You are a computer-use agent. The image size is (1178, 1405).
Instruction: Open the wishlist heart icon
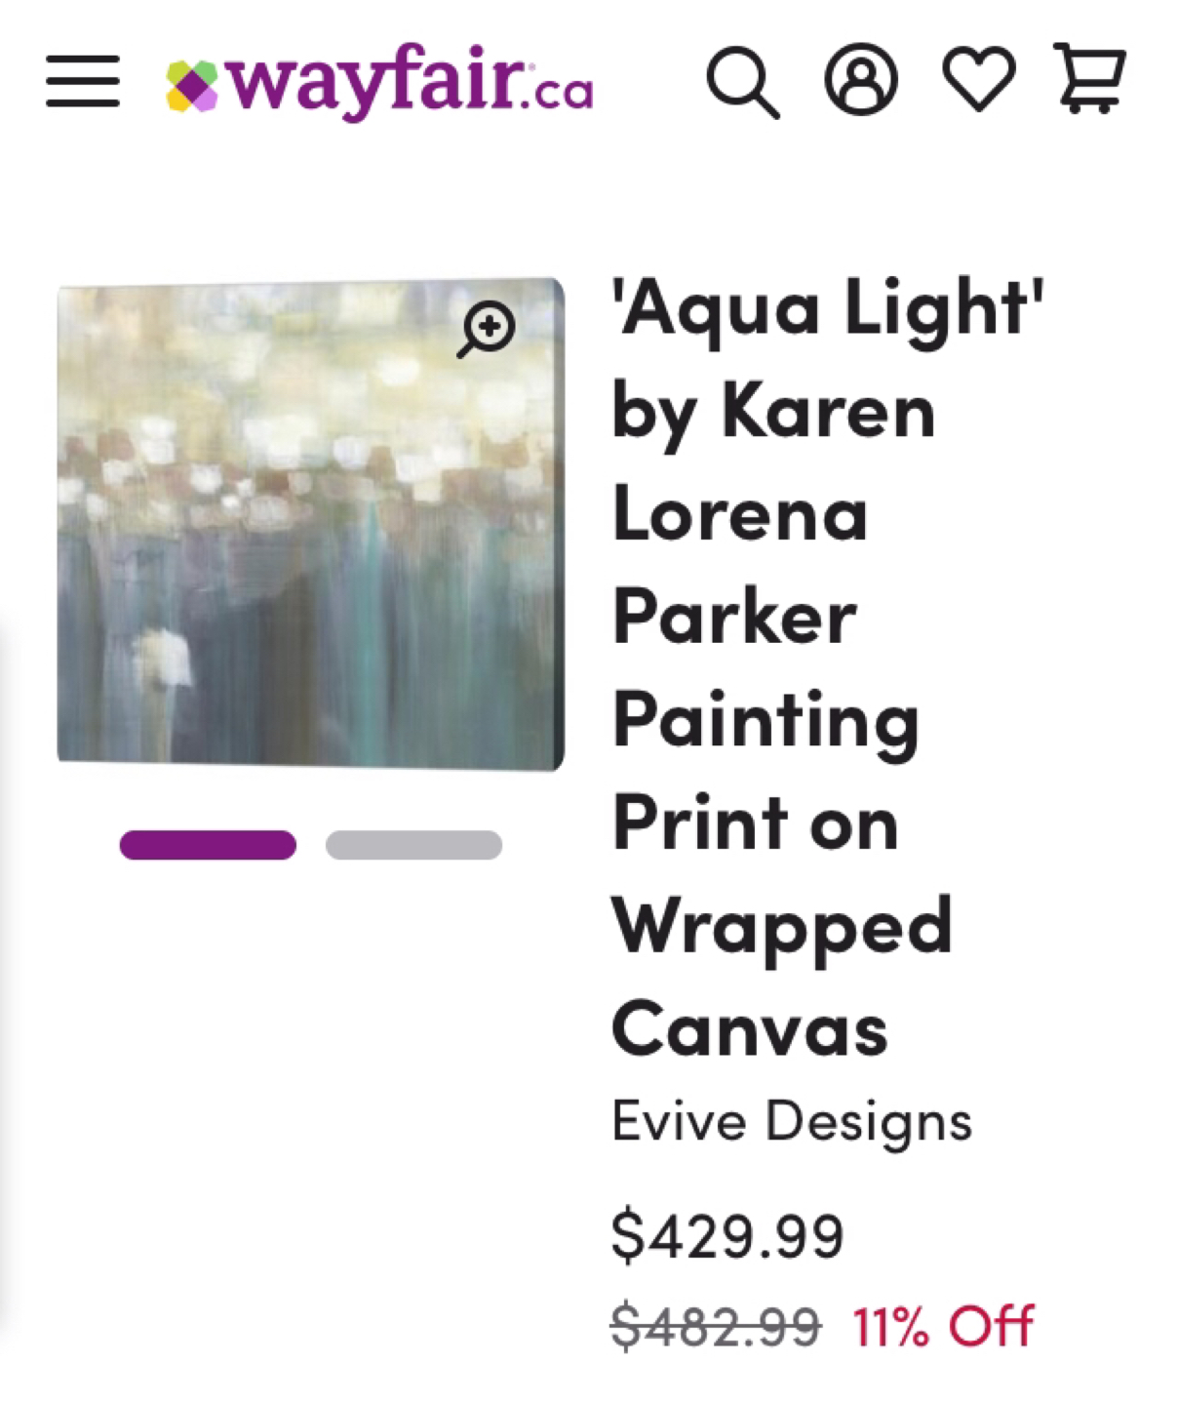(x=978, y=80)
